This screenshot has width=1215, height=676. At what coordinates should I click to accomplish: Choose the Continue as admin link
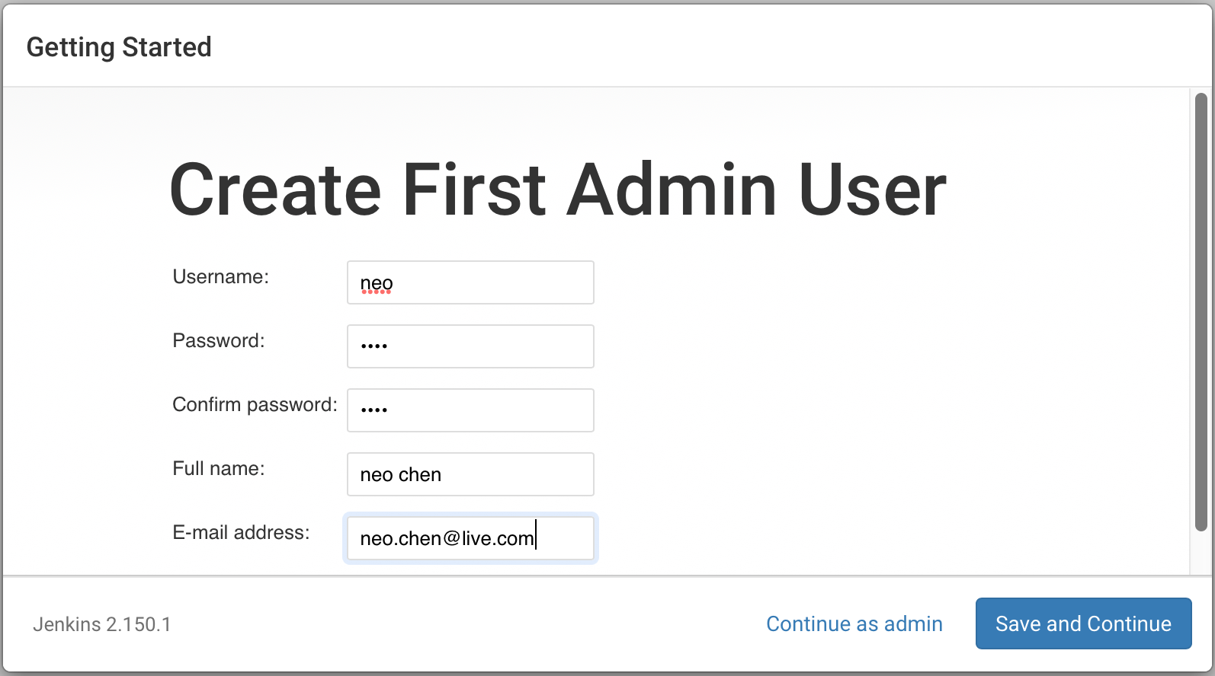(854, 623)
